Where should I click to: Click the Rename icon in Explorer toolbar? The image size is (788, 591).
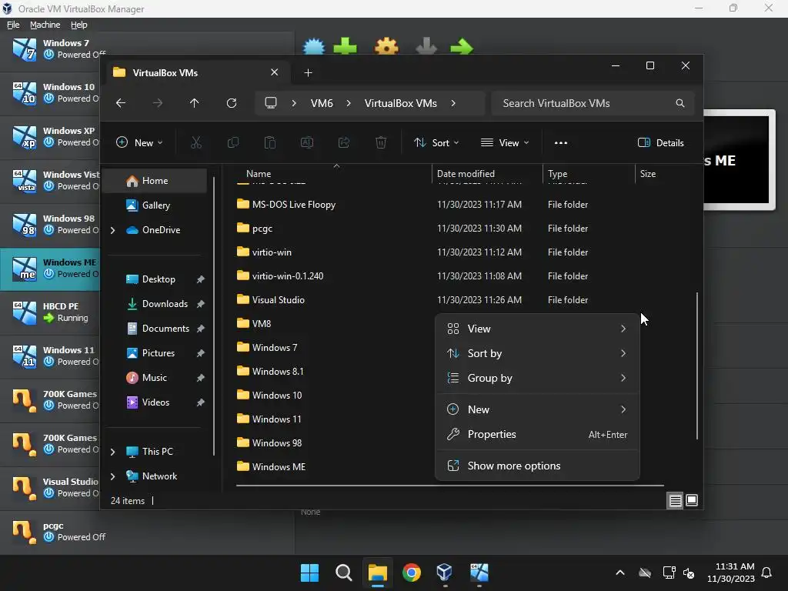tap(307, 142)
